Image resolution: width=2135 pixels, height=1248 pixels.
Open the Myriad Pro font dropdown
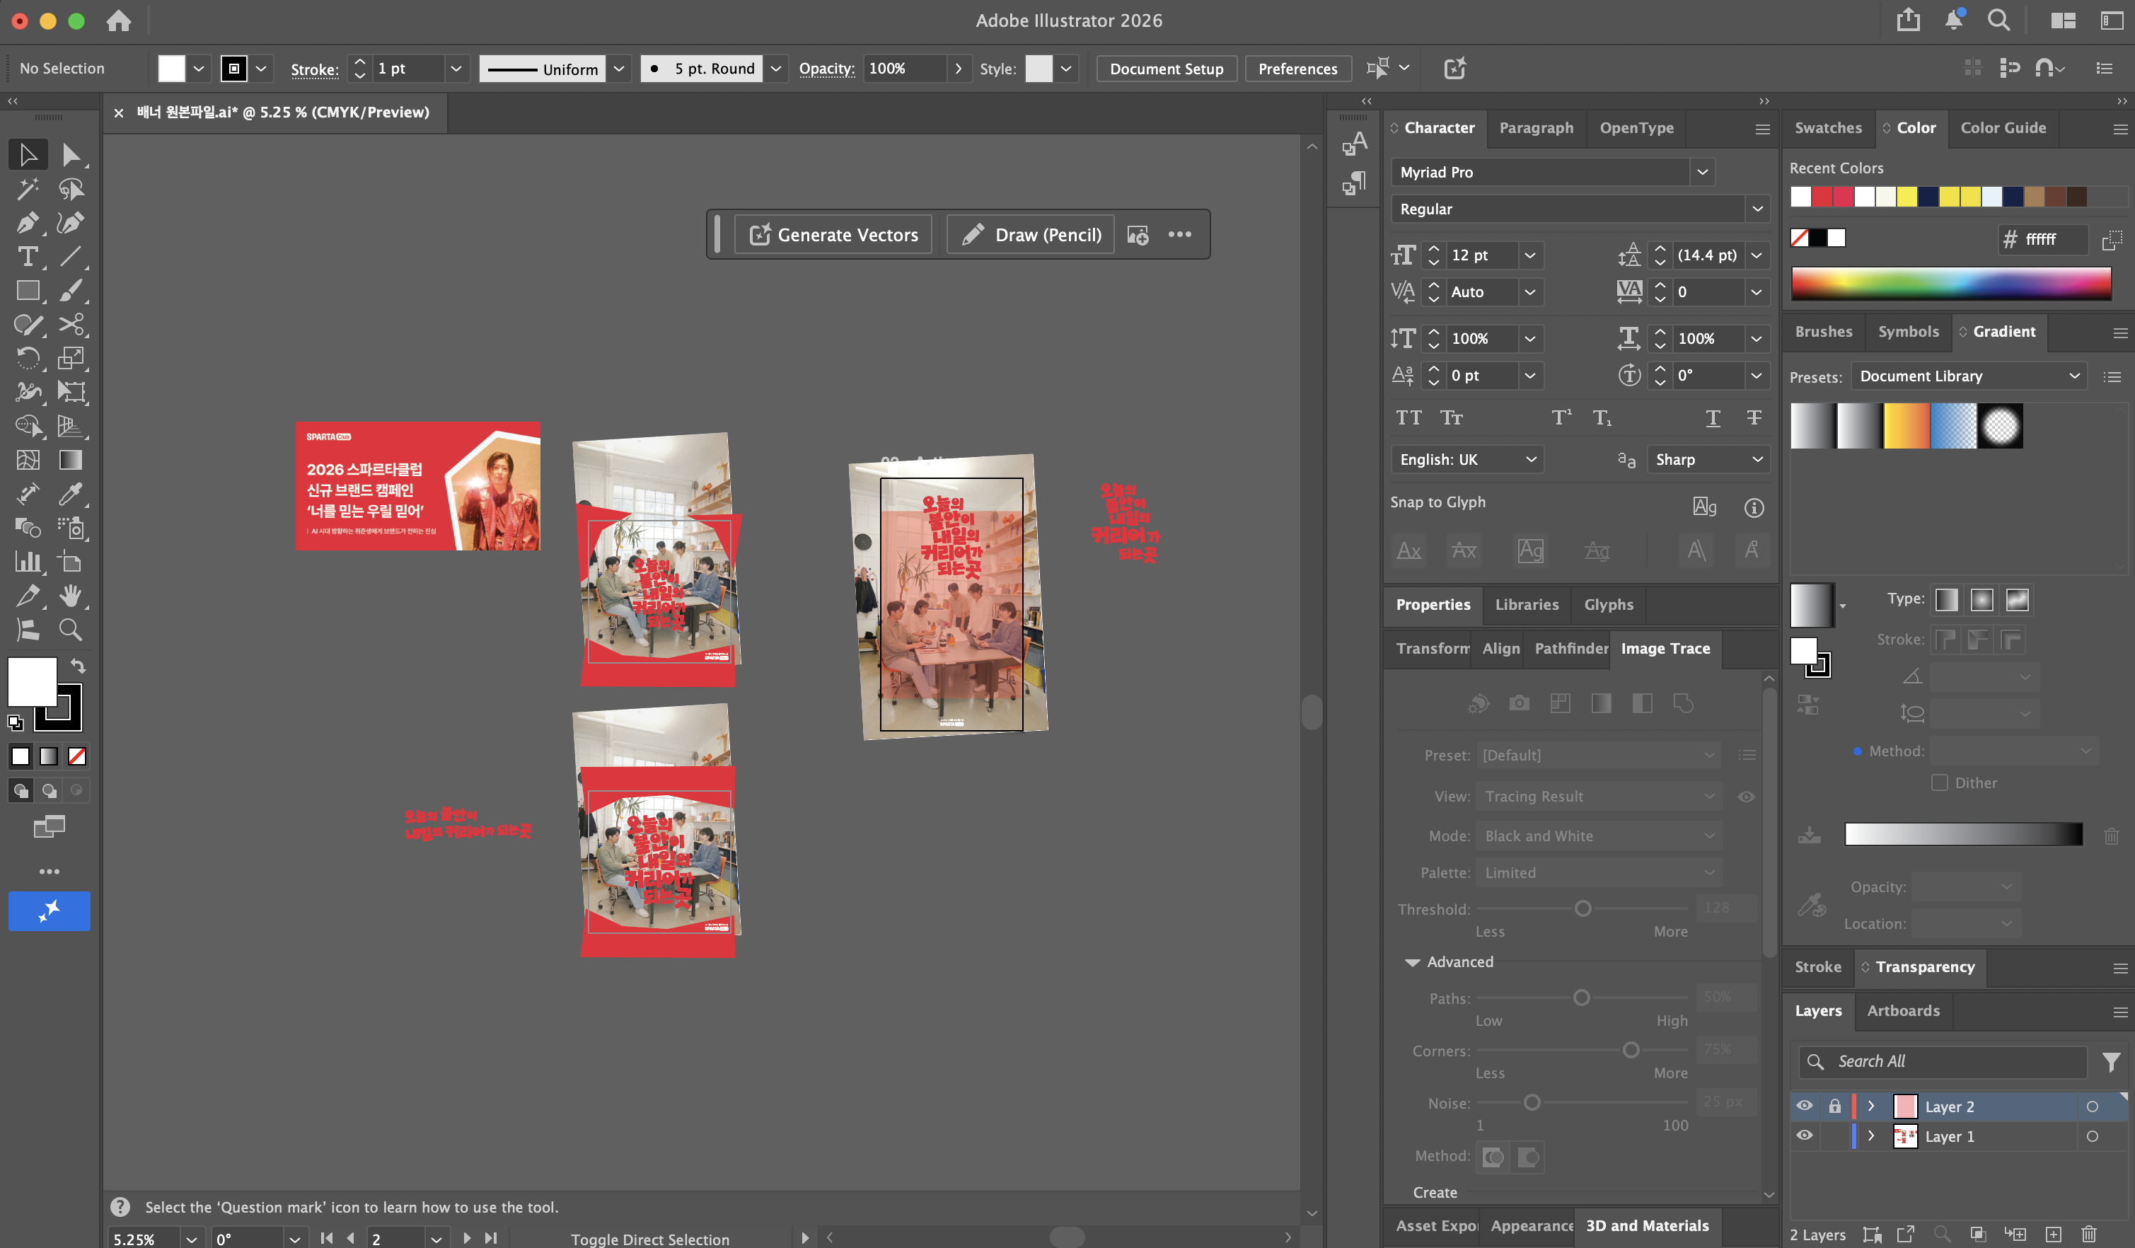1702,172
